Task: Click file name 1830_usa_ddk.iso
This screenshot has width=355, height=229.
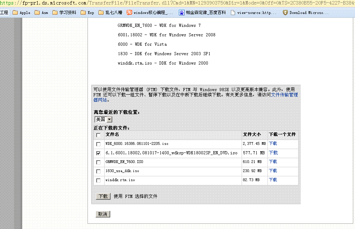Action: pos(122,171)
